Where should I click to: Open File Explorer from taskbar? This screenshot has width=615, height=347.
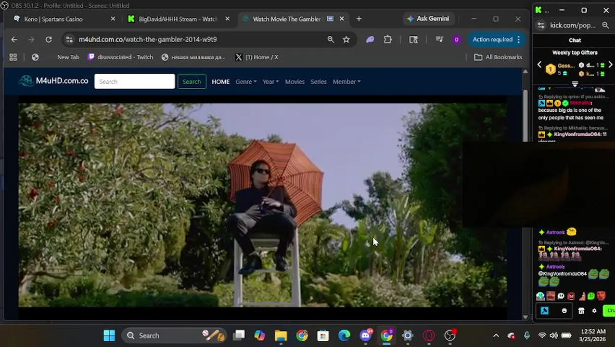point(281,335)
